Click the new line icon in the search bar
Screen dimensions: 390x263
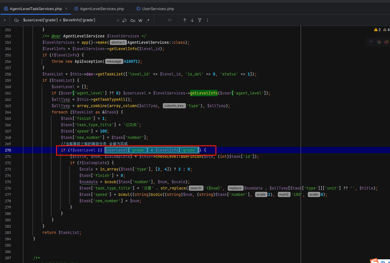coord(125,20)
